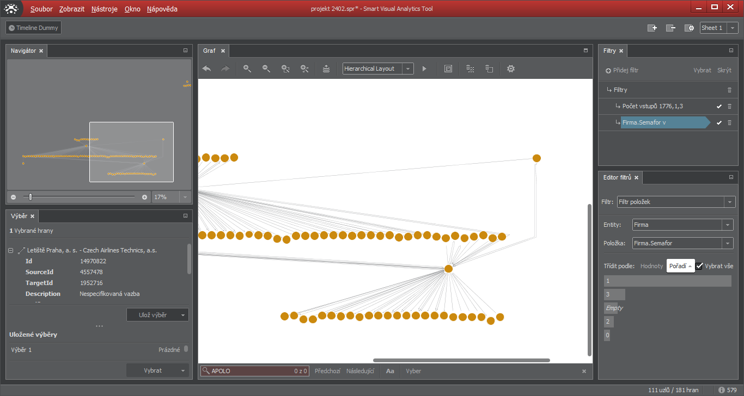Image resolution: width=744 pixels, height=396 pixels.
Task: Delete the Počet vstupů filter
Action: [729, 107]
